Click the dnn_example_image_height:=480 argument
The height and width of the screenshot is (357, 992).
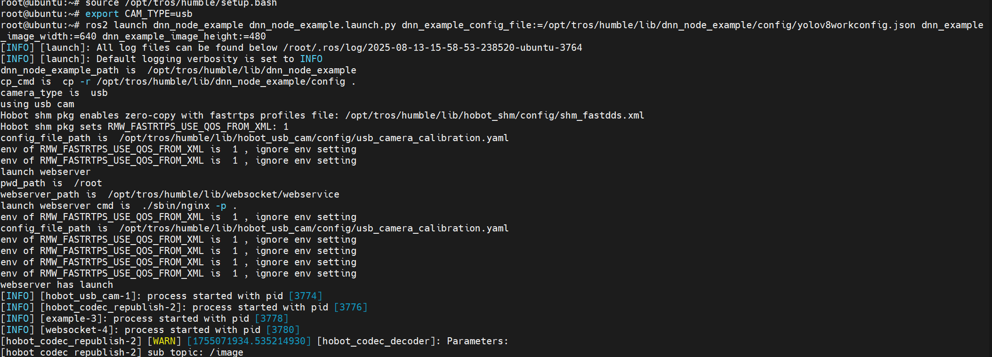pos(184,36)
